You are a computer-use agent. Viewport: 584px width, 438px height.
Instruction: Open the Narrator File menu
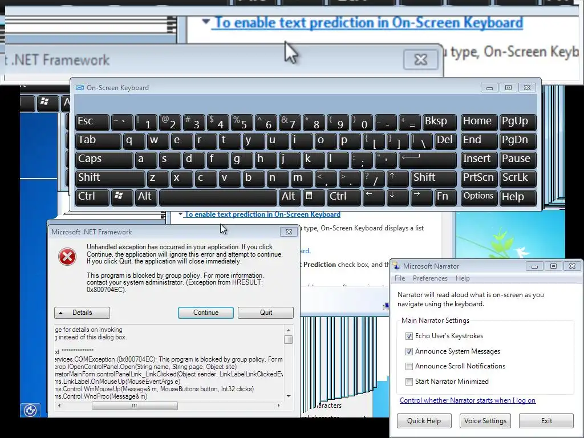[400, 278]
